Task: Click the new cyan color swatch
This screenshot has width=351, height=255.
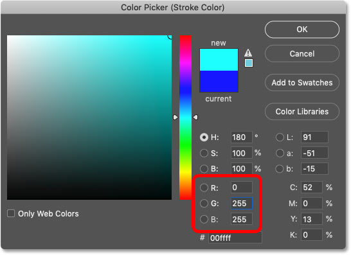Action: pyautogui.click(x=219, y=60)
